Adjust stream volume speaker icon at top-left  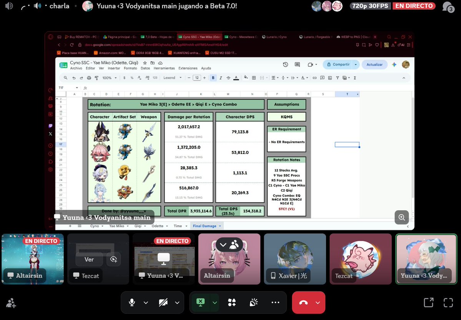[9, 6]
